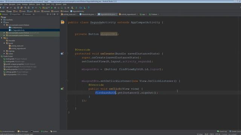Open the Code menu
The width and height of the screenshot is (241, 135).
pyautogui.click(x=18, y=4)
